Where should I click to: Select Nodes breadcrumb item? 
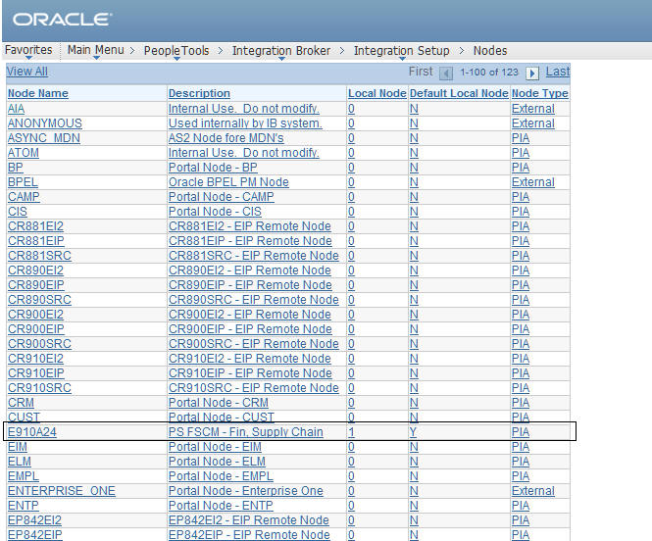coord(490,51)
